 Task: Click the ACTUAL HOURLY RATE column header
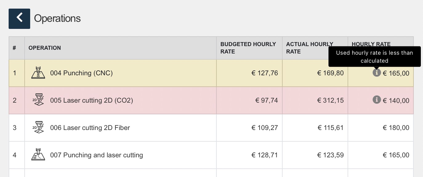(309, 48)
